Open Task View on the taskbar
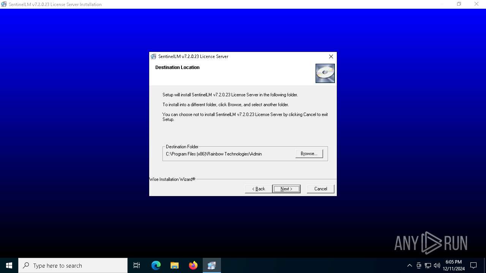 pyautogui.click(x=137, y=265)
